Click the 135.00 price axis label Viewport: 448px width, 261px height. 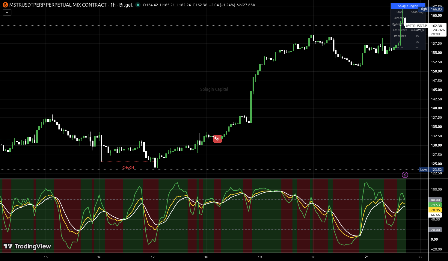point(436,127)
